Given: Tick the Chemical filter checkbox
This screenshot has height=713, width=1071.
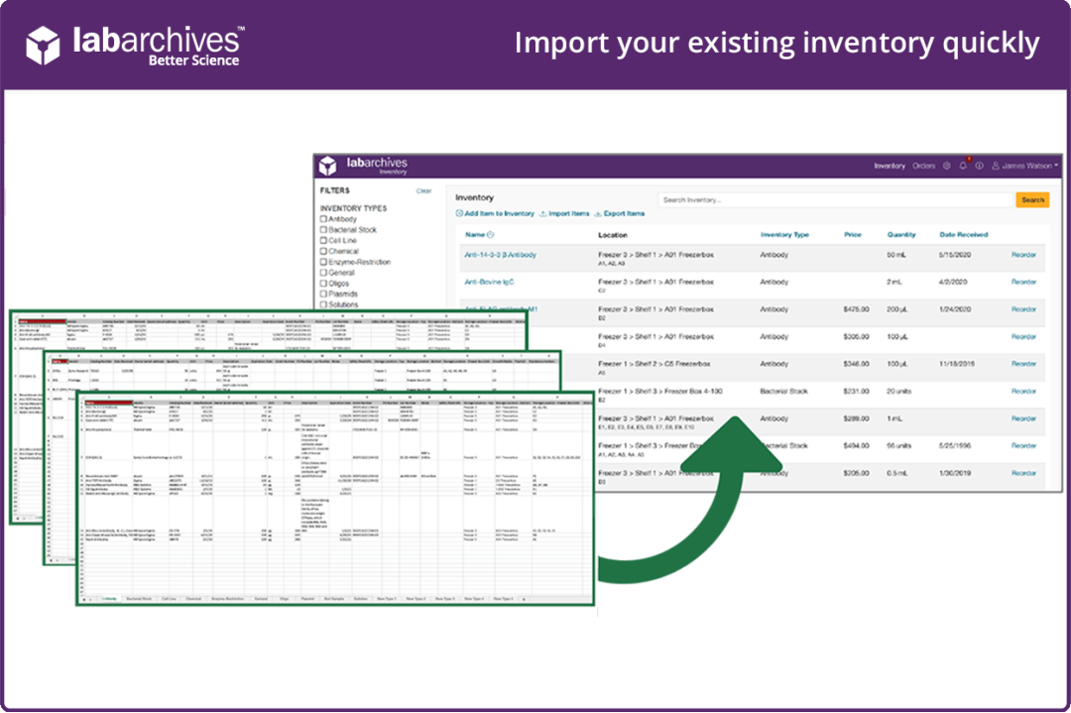Looking at the screenshot, I should tap(323, 251).
